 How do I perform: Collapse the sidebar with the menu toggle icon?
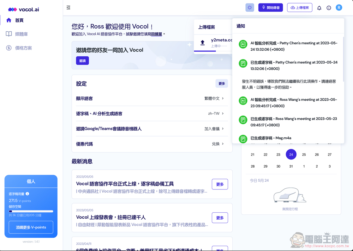pos(68,7)
